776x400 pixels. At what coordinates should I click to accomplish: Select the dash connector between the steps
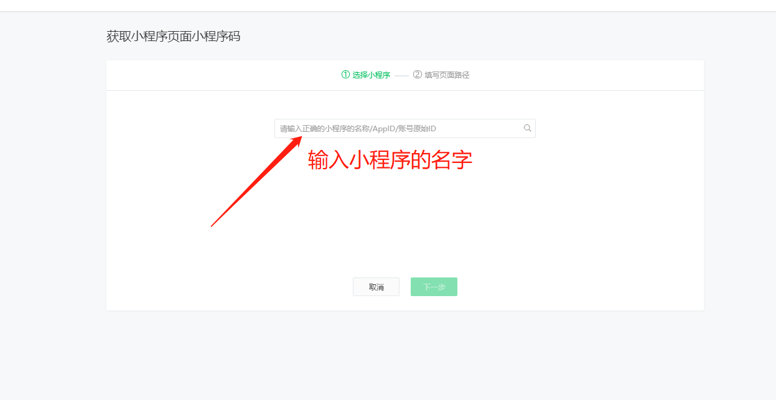click(x=401, y=75)
